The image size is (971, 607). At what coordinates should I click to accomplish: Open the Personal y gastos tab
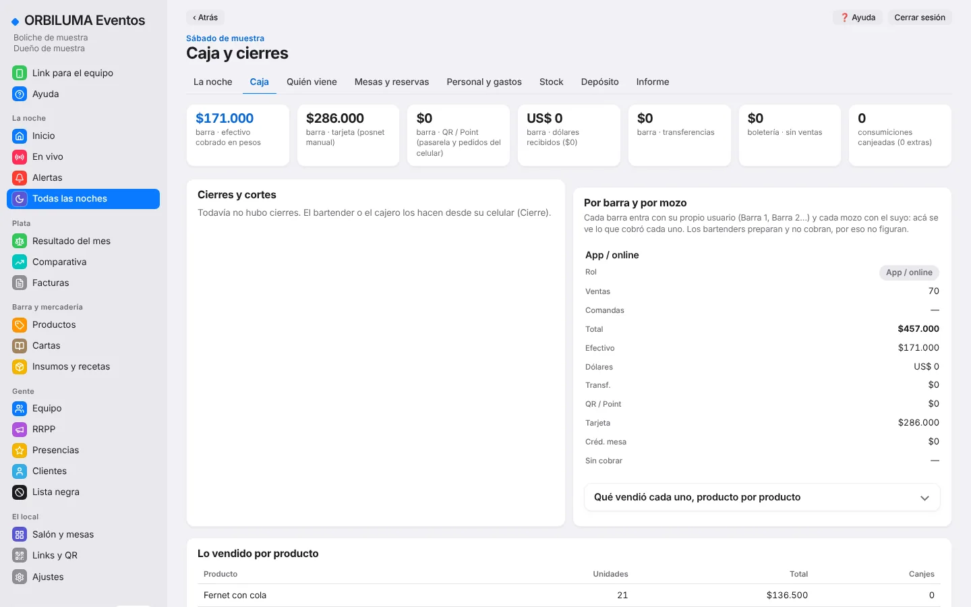tap(484, 82)
